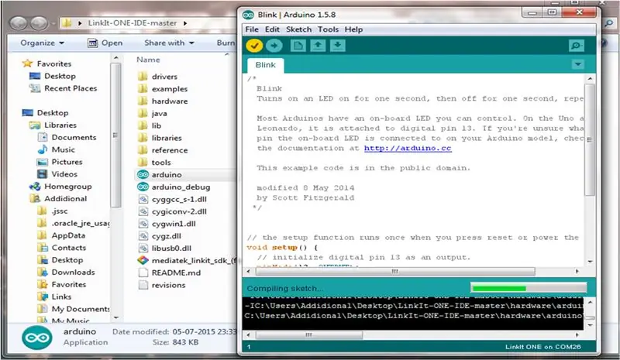Select the revisions file
620x360 pixels.
pos(162,285)
